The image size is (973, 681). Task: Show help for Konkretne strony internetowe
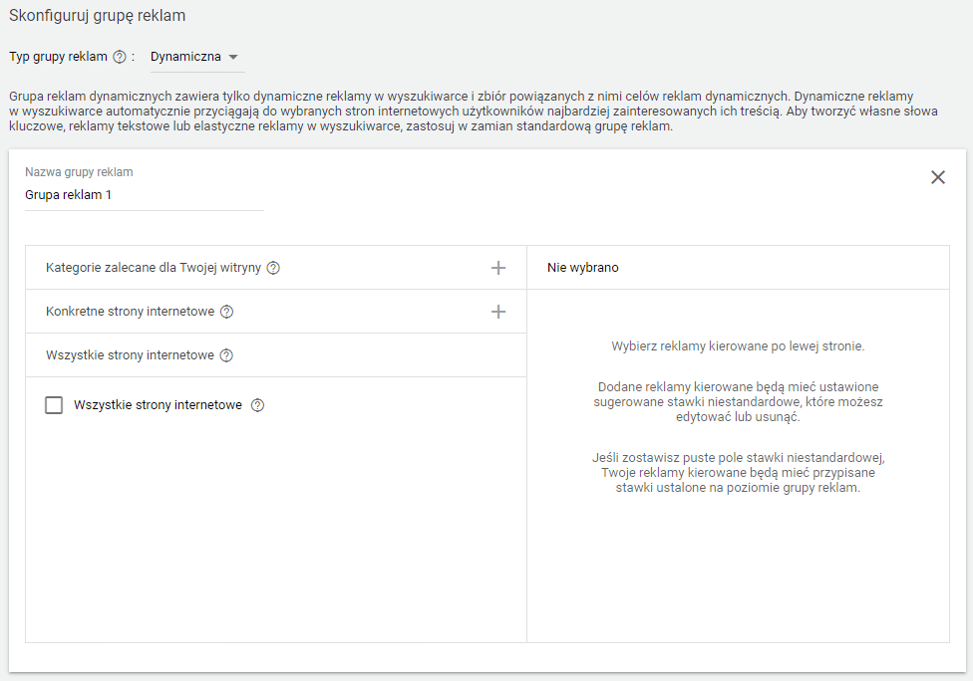(x=226, y=312)
